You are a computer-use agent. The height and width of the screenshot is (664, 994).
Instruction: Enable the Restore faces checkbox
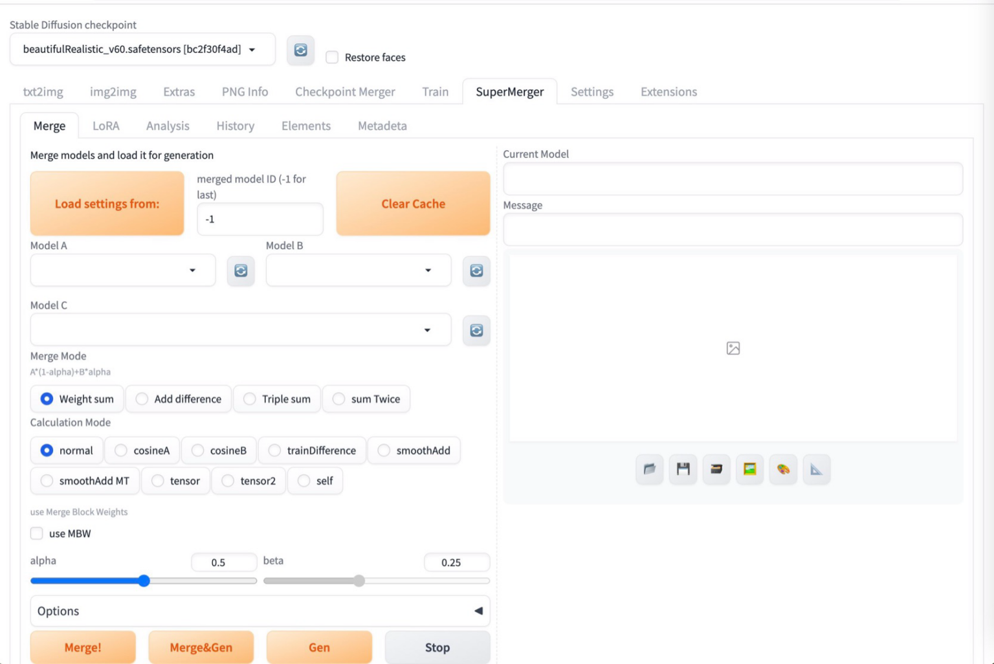332,57
